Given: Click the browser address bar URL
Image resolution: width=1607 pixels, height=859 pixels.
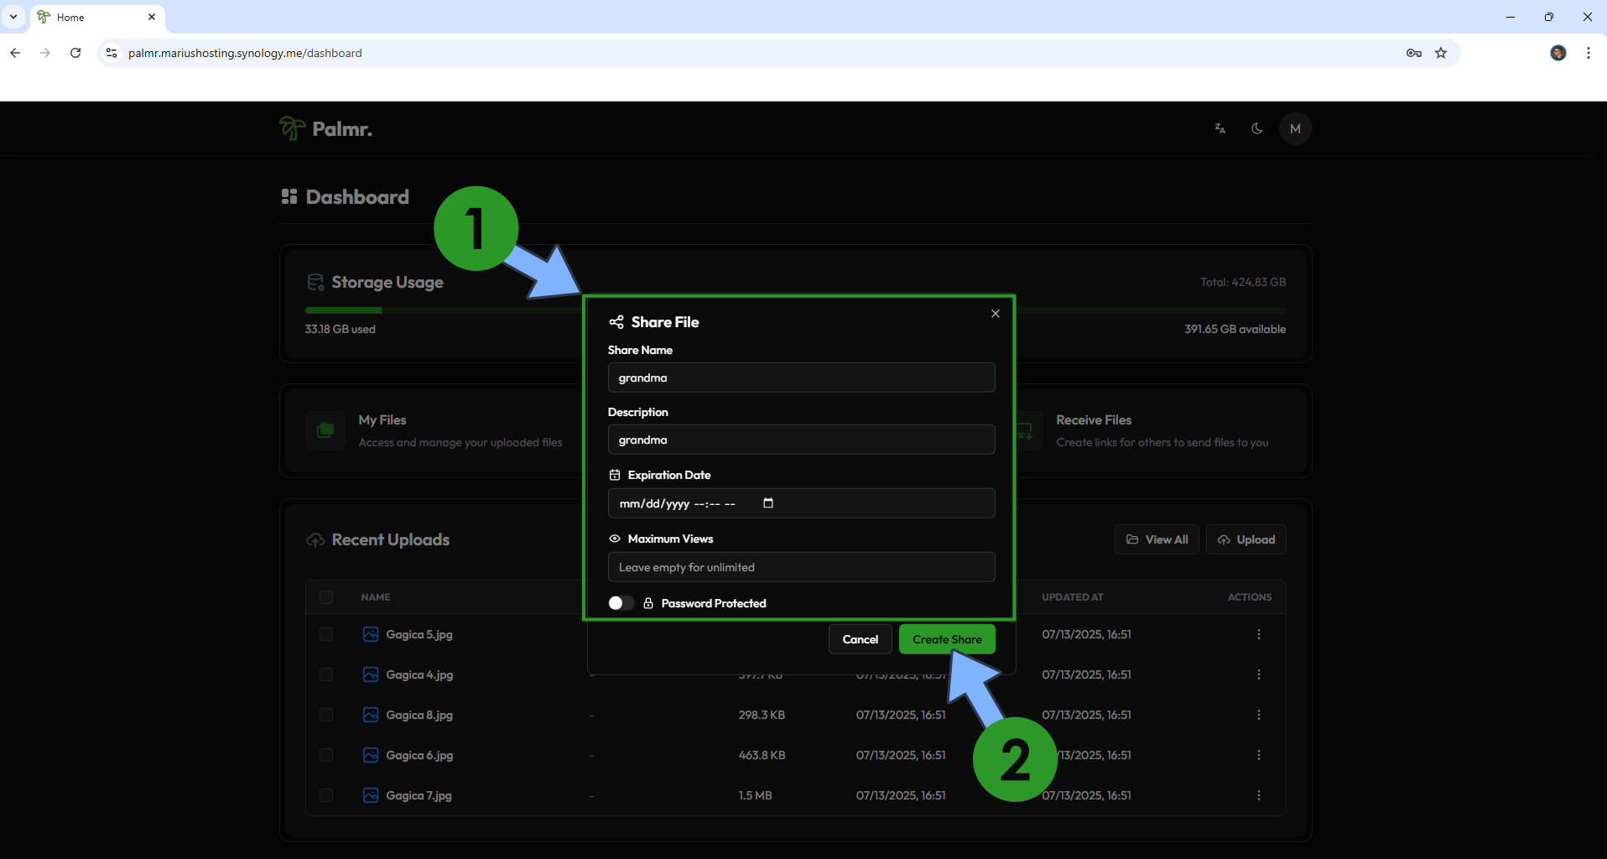Looking at the screenshot, I should [245, 53].
